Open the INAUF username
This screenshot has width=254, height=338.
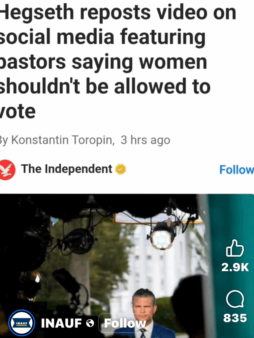61,323
